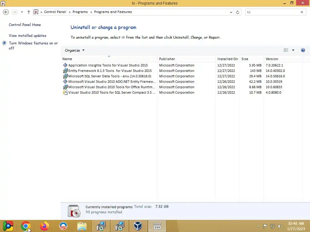The height and width of the screenshot is (232, 310).
Task: Open the volume speaker icon
Action: coord(280,226)
